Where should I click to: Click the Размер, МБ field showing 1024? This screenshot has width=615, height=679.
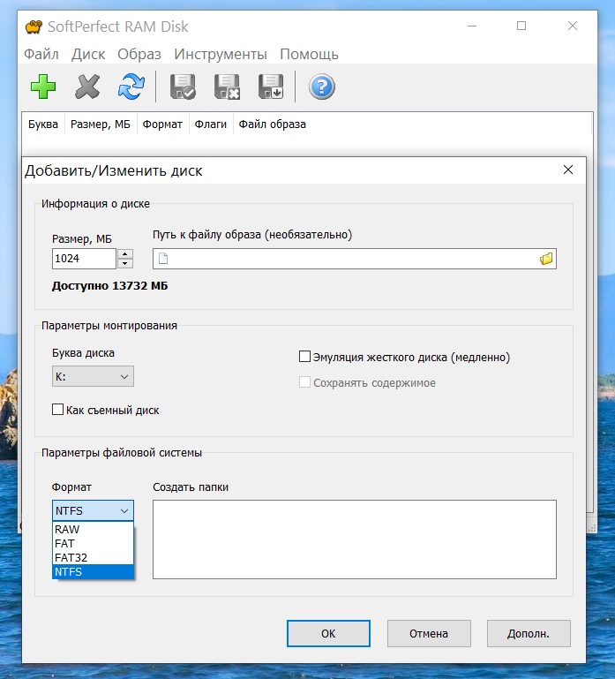(84, 259)
